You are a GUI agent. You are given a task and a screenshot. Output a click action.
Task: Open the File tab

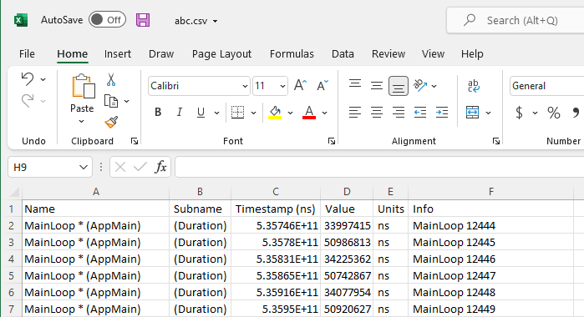27,54
